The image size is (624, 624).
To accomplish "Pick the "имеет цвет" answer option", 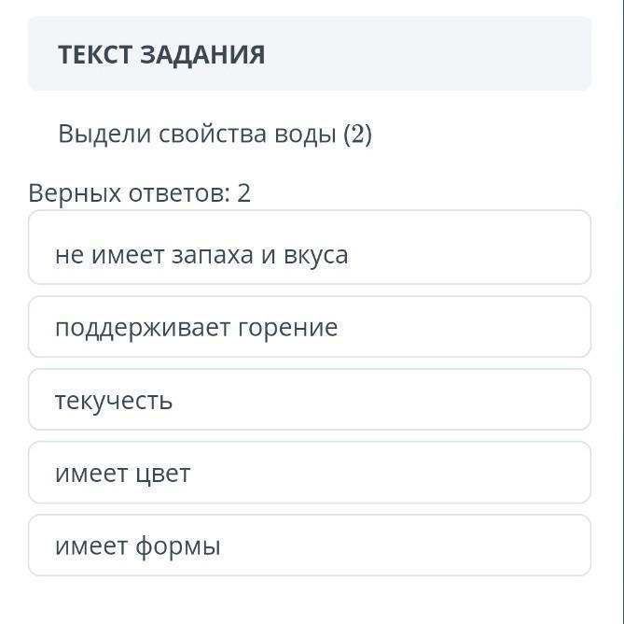I will [x=309, y=474].
